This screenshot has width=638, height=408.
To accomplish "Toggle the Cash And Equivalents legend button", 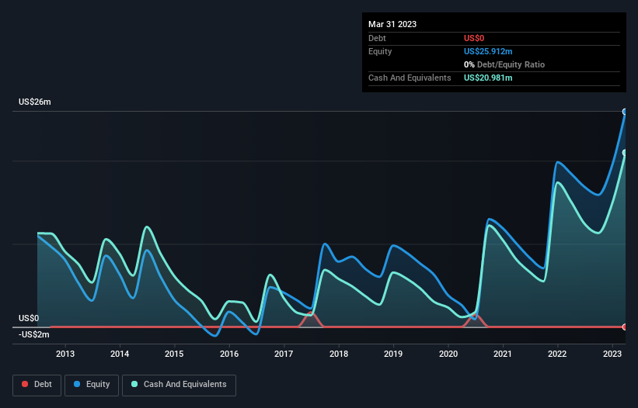I will pos(179,385).
